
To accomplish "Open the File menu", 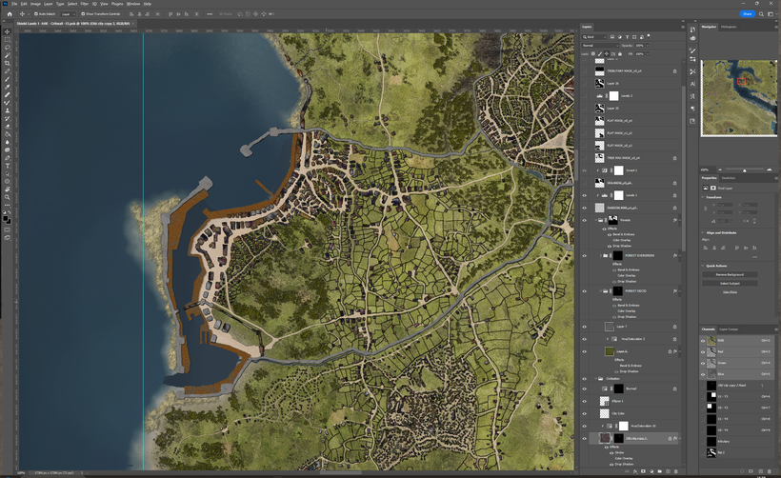I will (x=14, y=4).
